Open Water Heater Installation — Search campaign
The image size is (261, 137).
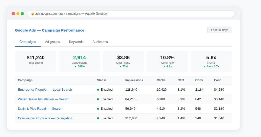(43, 99)
